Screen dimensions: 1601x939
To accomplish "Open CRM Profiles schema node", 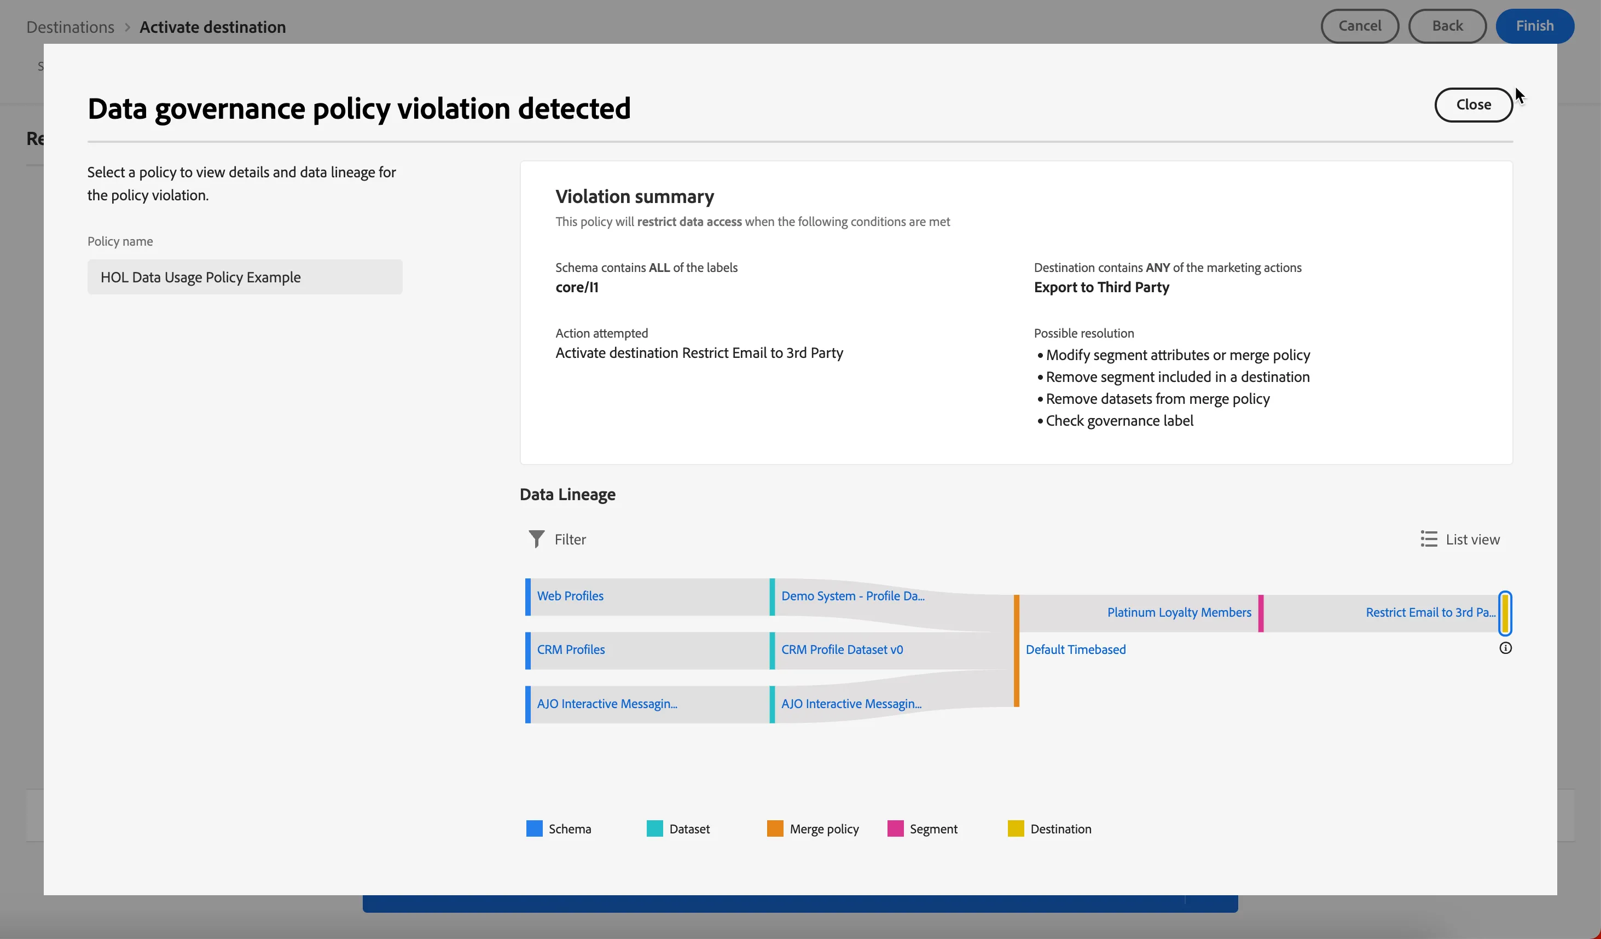I will point(571,650).
